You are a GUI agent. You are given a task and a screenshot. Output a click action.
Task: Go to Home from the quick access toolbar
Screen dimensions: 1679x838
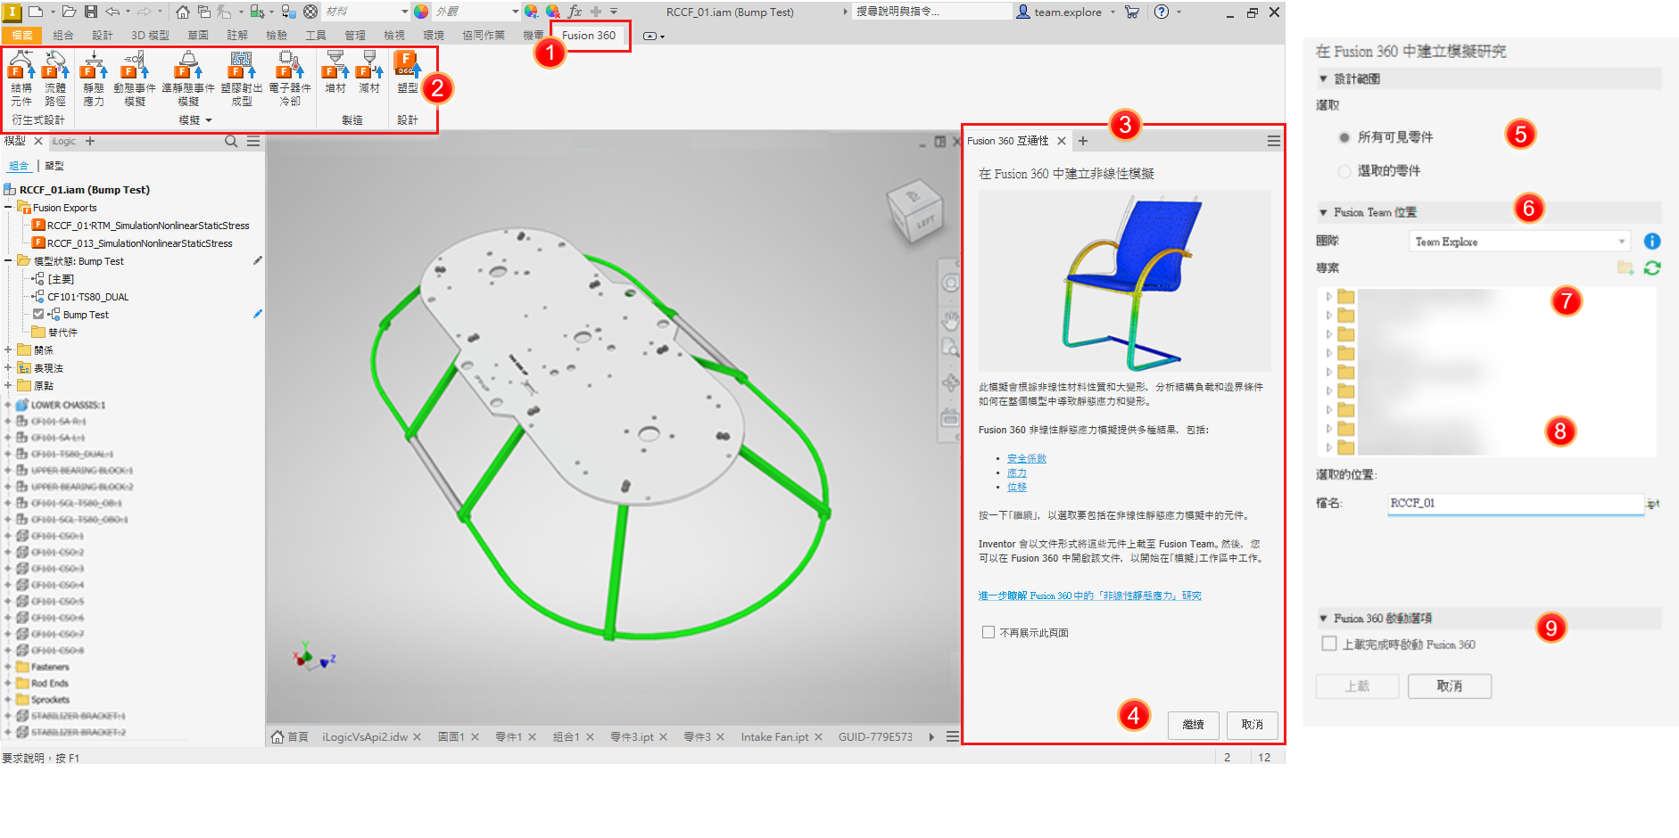point(182,12)
